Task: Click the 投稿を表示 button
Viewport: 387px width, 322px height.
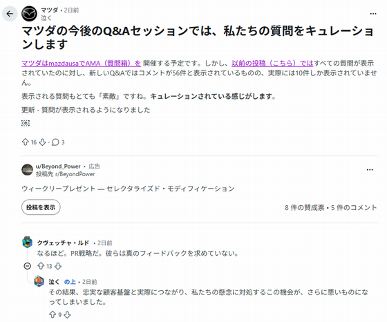Action: 41,207
